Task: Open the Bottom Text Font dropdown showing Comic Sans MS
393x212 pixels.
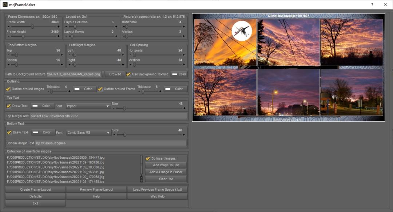Action: pos(88,133)
